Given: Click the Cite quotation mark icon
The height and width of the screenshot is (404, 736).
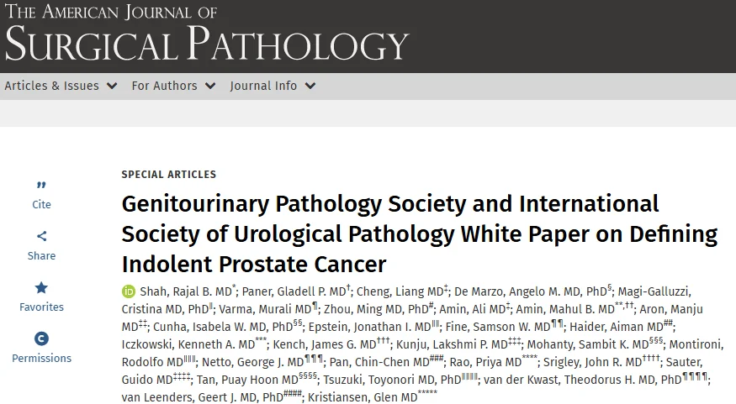Looking at the screenshot, I should coord(41,186).
